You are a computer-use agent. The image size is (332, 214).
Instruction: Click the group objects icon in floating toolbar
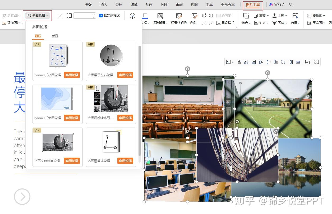tap(307, 62)
